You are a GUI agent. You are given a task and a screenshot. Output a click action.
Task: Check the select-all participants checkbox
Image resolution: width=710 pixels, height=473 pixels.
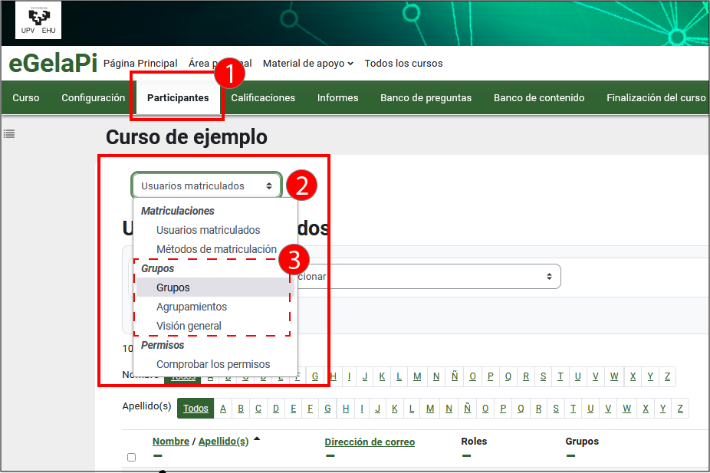point(131,456)
